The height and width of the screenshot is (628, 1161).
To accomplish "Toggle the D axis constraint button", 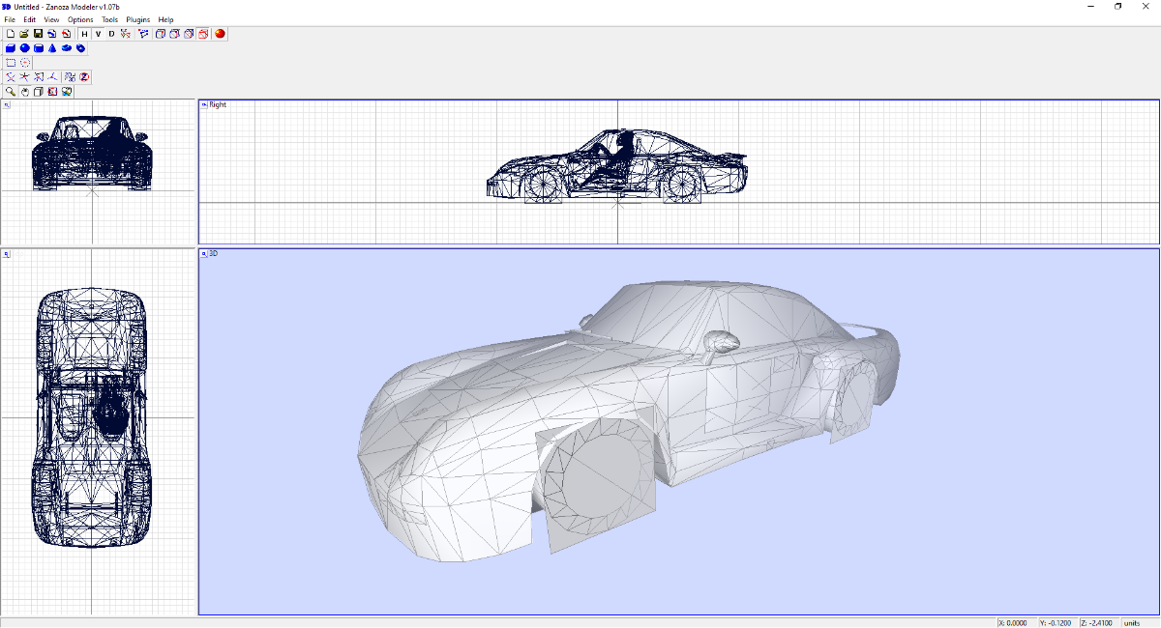I will pyautogui.click(x=111, y=34).
